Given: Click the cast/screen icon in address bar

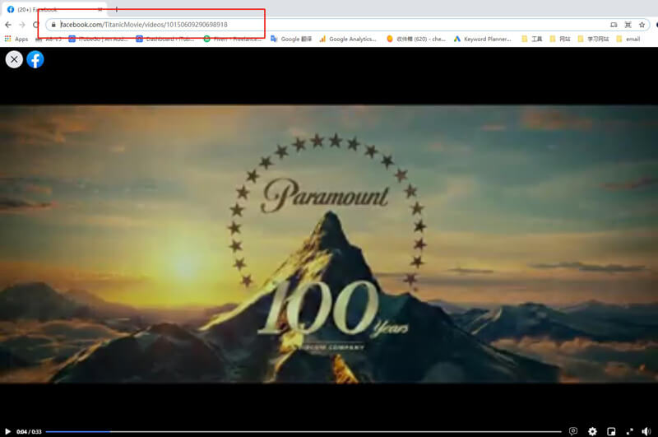Looking at the screenshot, I should point(614,25).
